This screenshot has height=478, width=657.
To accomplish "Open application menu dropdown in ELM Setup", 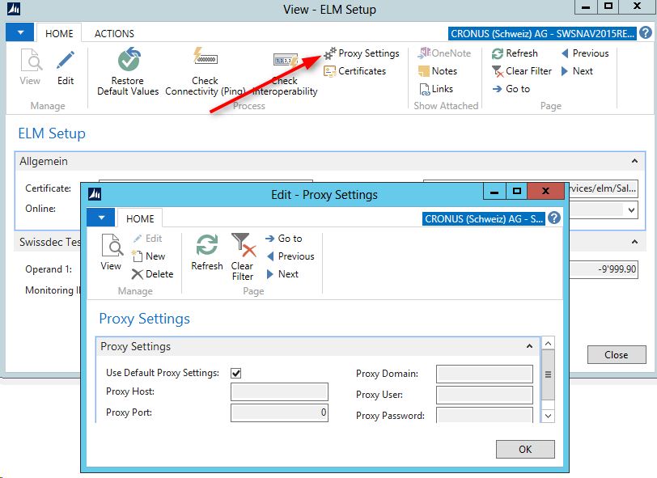I will 19,33.
